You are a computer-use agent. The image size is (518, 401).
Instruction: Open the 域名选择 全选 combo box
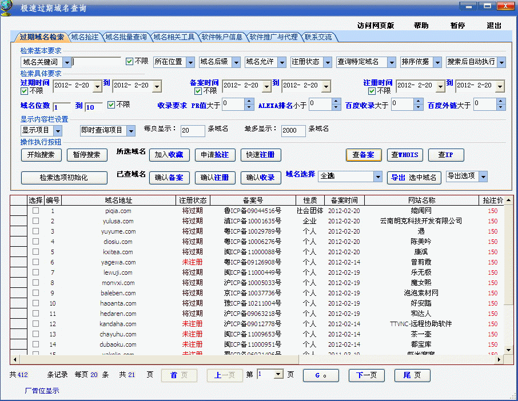click(377, 177)
